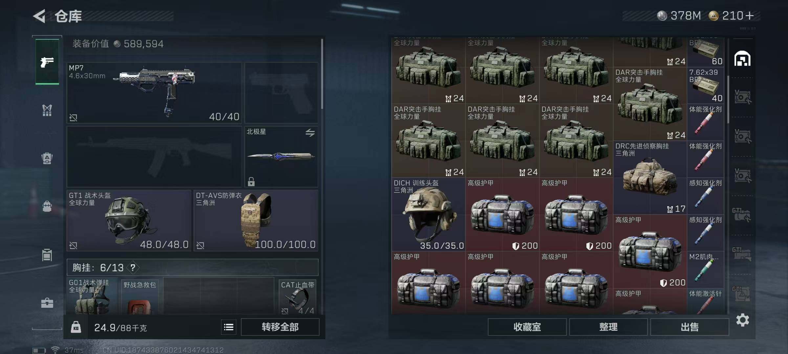The height and width of the screenshot is (354, 788).
Task: Click the 转移全部 button
Action: pyautogui.click(x=280, y=327)
